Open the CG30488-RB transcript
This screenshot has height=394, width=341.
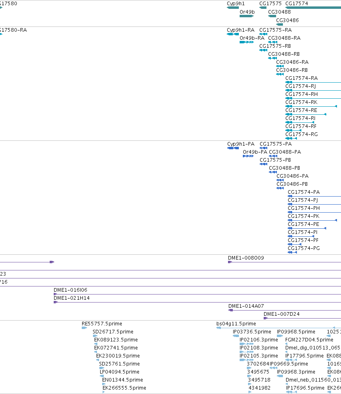[x=272, y=58]
